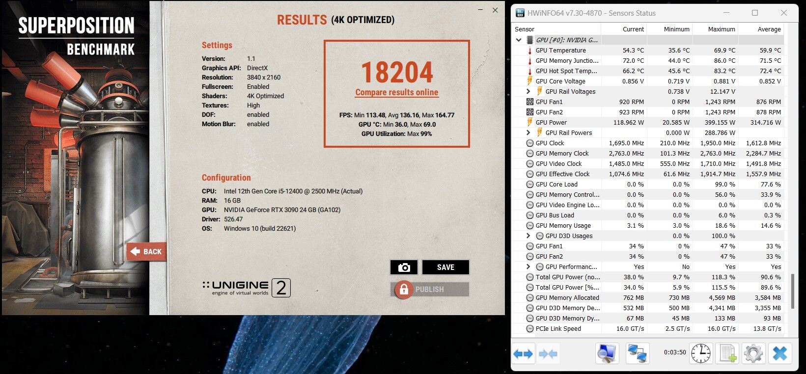Select the GPU Core Voltage row
The image size is (806, 374).
(648, 81)
